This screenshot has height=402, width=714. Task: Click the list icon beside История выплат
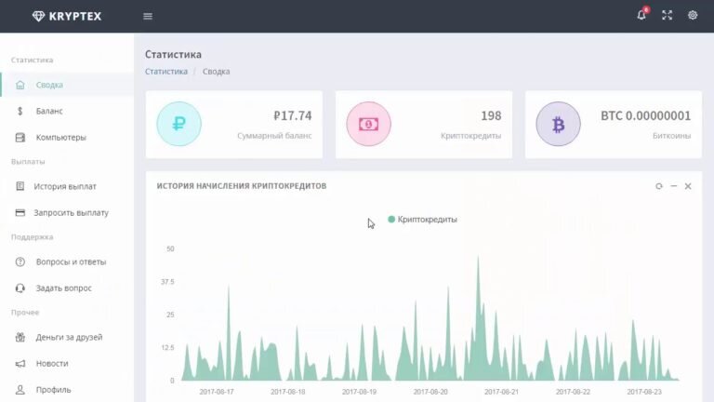pos(20,186)
